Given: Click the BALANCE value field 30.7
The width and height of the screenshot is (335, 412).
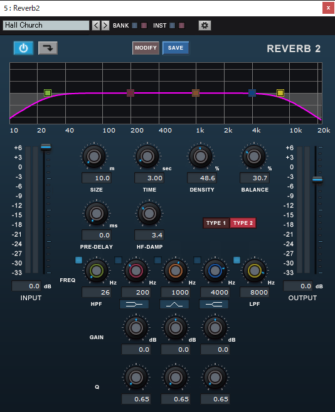Looking at the screenshot, I should click(x=255, y=178).
